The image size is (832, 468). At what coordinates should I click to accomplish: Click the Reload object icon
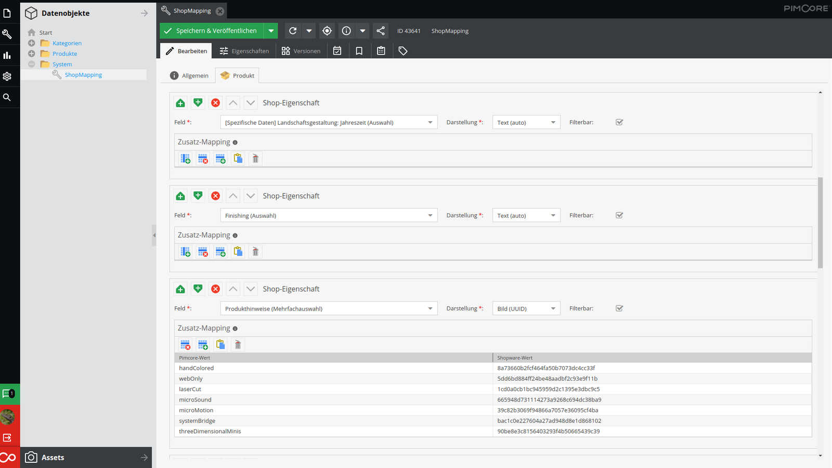293,31
